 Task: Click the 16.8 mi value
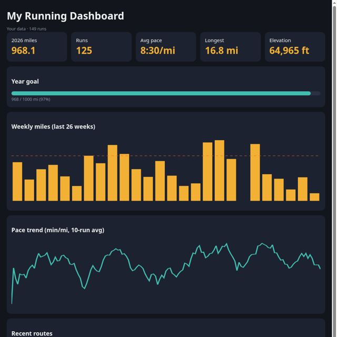(222, 51)
